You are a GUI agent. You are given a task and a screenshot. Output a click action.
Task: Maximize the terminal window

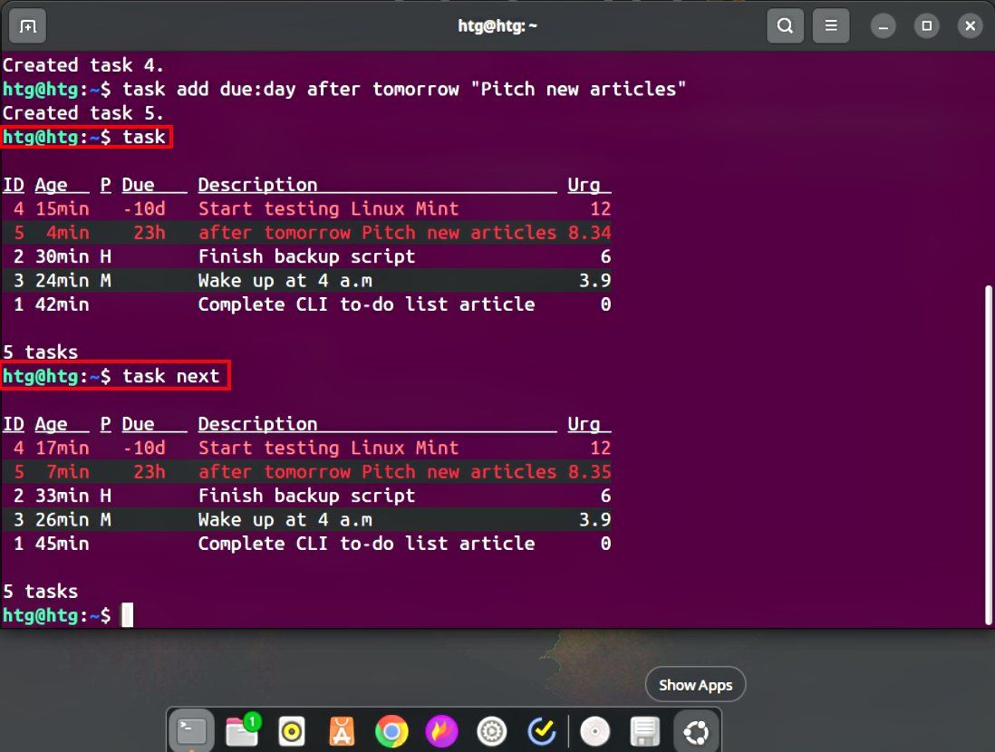[x=926, y=25]
